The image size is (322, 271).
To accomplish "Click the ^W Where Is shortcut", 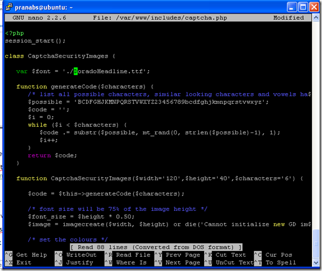I will point(126,262).
